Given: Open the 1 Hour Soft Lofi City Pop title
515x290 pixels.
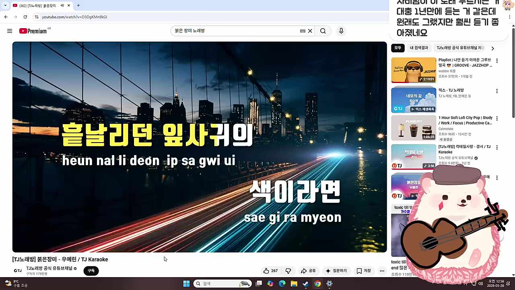Looking at the screenshot, I should tap(466, 120).
